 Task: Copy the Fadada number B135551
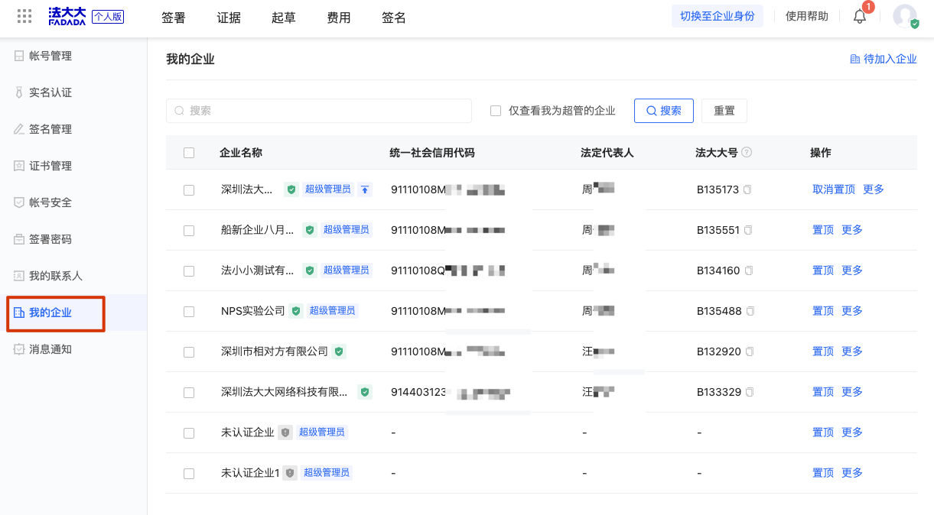point(749,230)
